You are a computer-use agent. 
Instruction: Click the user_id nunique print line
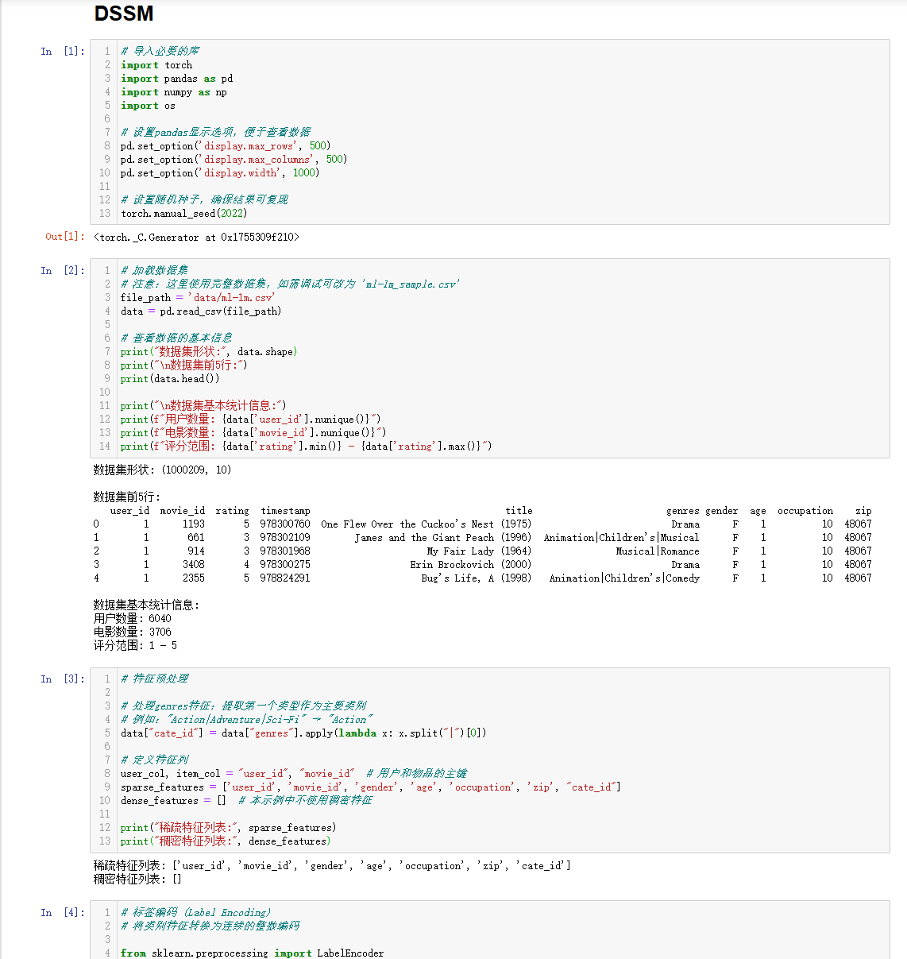coord(251,420)
